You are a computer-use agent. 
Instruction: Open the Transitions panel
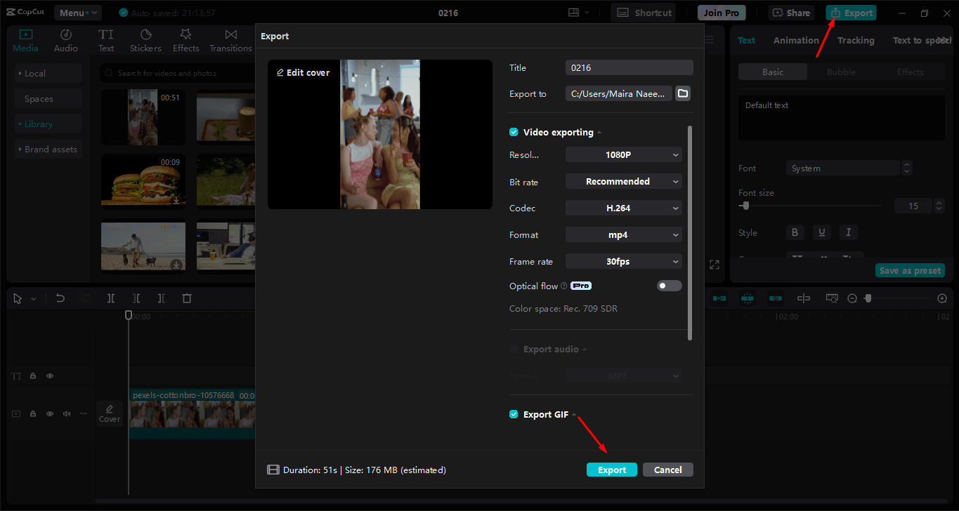pyautogui.click(x=230, y=39)
